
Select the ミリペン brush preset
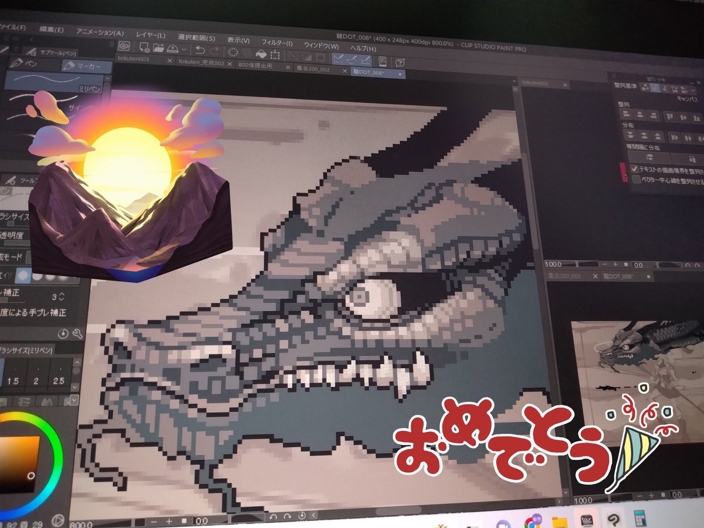(x=54, y=80)
